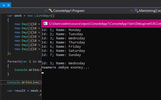Close the active editor tab

click(9, 5)
